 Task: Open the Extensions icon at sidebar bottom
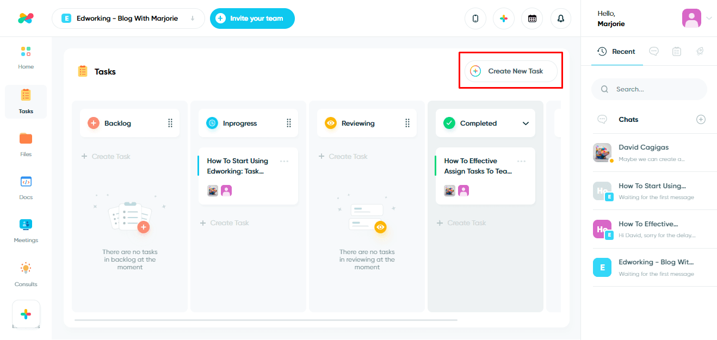26,314
